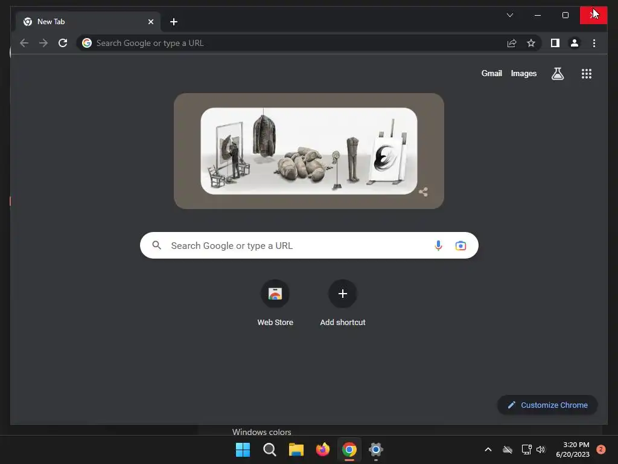Share this page via toolbar icon

pos(512,43)
